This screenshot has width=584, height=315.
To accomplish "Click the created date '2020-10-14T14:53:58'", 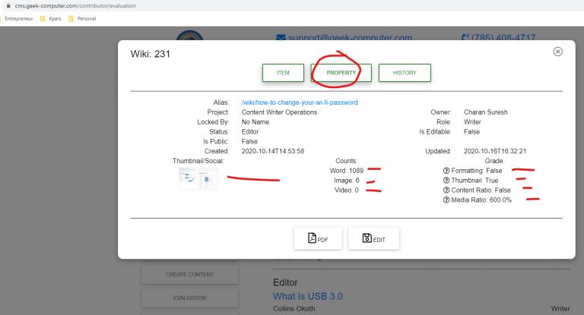I will click(273, 151).
